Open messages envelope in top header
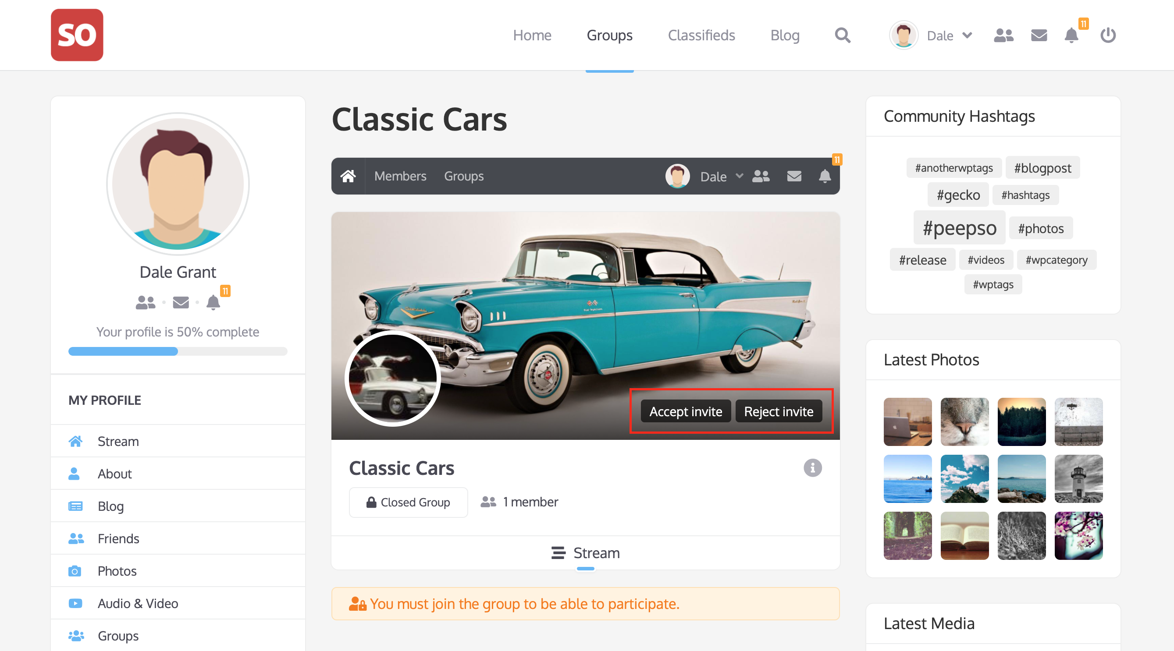The image size is (1174, 651). [x=1039, y=35]
